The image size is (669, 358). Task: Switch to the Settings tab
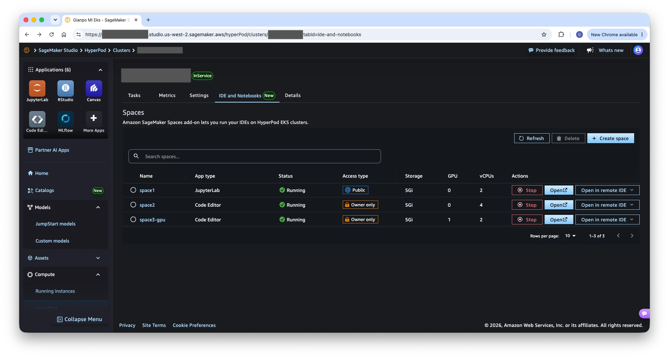(x=199, y=95)
